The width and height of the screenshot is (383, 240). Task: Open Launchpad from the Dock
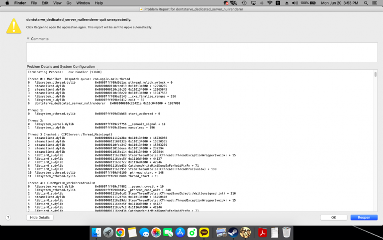click(x=108, y=233)
